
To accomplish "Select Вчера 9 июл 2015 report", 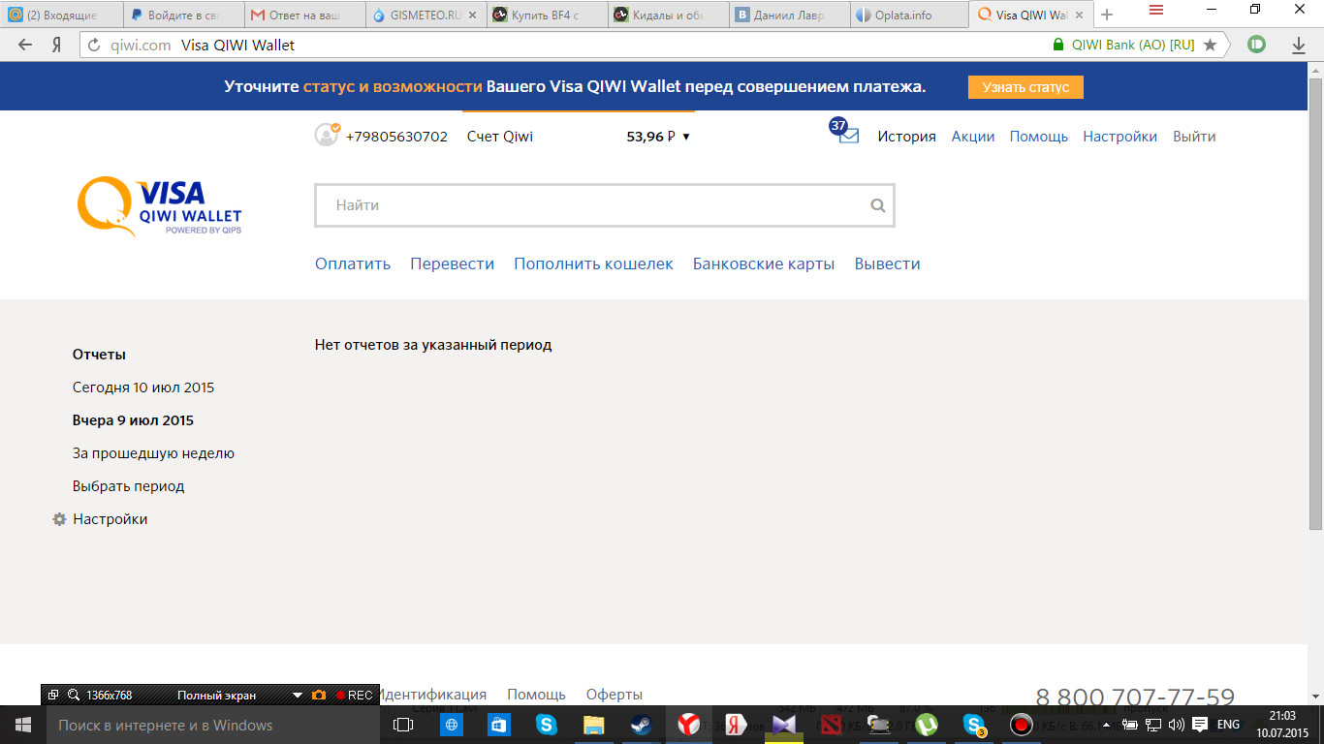I will [x=133, y=420].
